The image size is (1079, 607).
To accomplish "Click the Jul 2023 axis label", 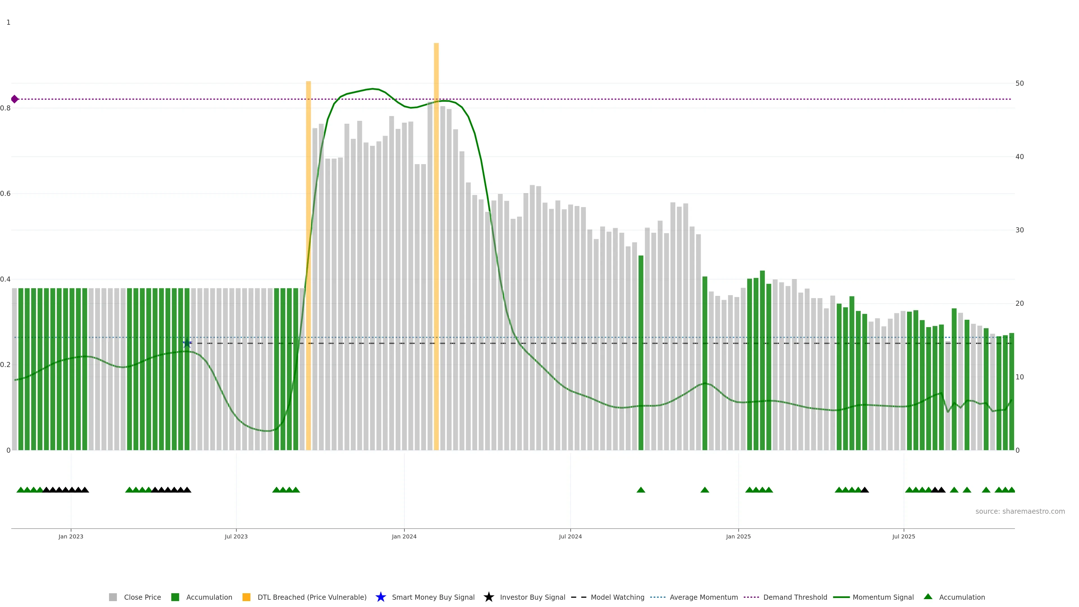I will point(236,536).
